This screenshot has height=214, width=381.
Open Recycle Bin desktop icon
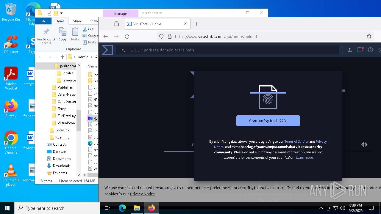[x=11, y=12]
